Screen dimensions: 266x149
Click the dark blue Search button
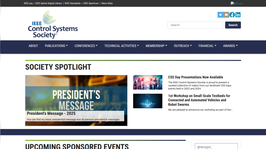(233, 25)
